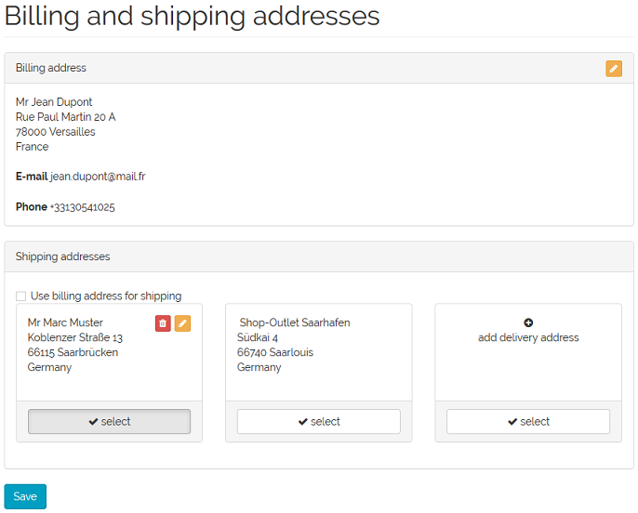The image size is (638, 513).
Task: Click the Billing address panel header
Action: pos(319,68)
